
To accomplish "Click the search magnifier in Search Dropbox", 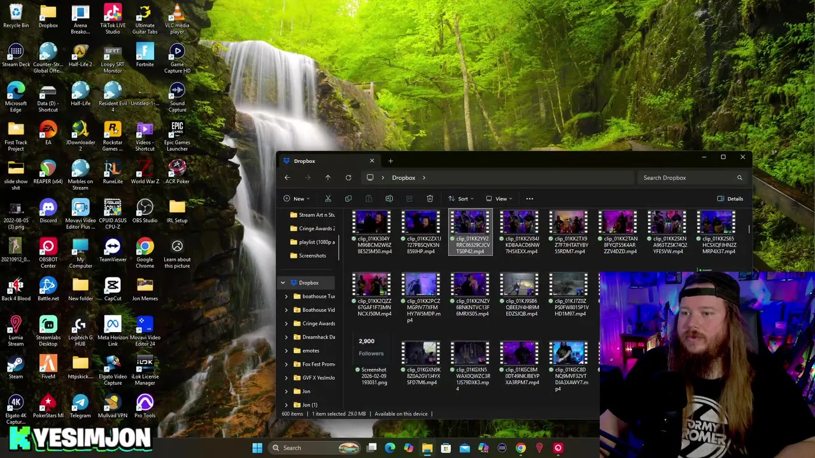I will coord(739,177).
